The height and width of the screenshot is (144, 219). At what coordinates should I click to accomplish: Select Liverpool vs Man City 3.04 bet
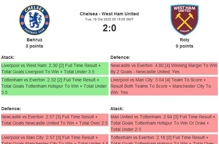click(x=164, y=86)
